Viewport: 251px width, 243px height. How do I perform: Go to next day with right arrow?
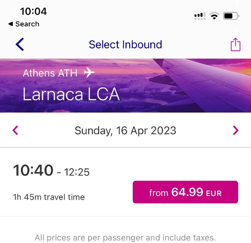236,130
